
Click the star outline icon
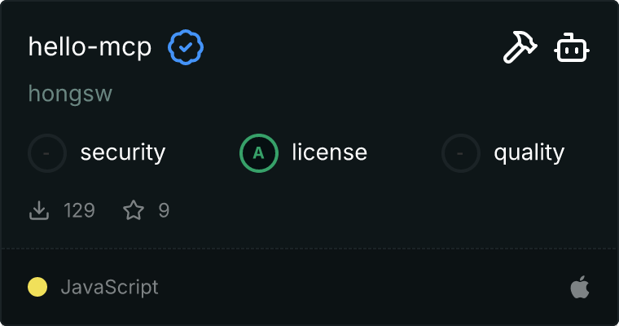tap(134, 211)
